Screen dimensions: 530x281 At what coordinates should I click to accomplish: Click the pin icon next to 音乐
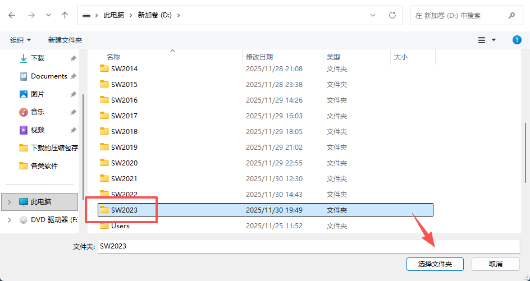pyautogui.click(x=73, y=112)
